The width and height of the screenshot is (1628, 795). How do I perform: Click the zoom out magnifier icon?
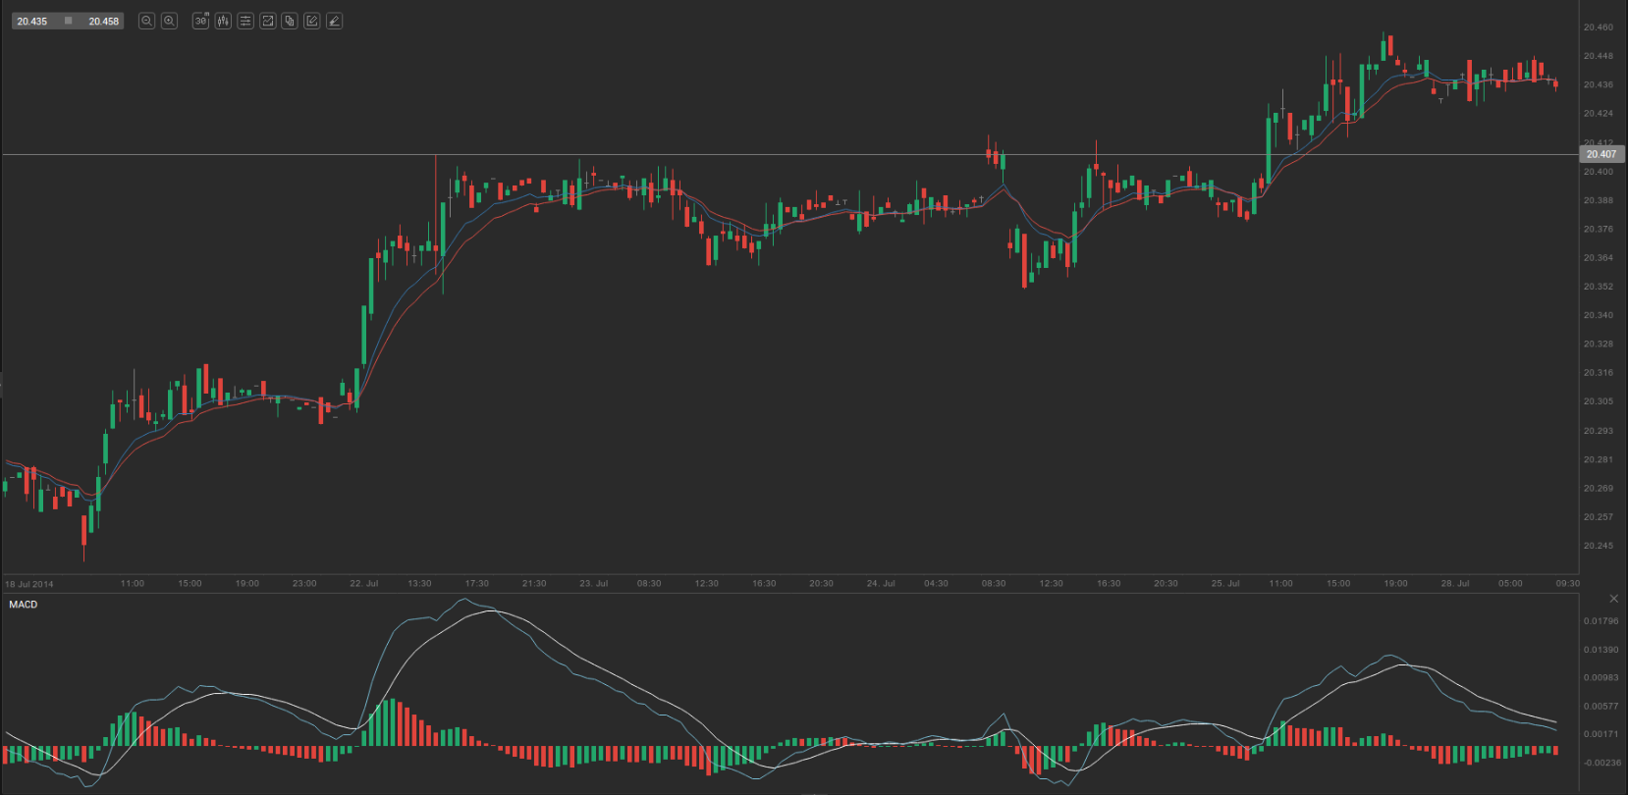coord(146,21)
